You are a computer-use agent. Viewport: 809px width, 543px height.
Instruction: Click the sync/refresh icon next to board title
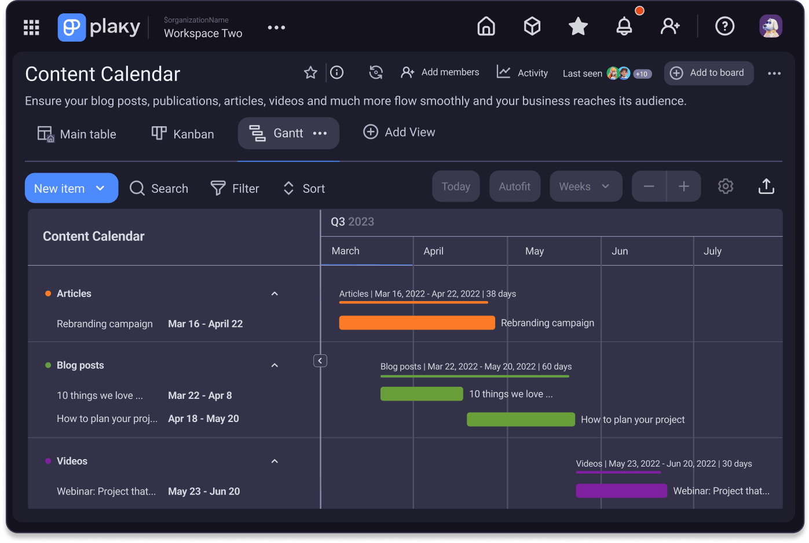[x=376, y=72]
